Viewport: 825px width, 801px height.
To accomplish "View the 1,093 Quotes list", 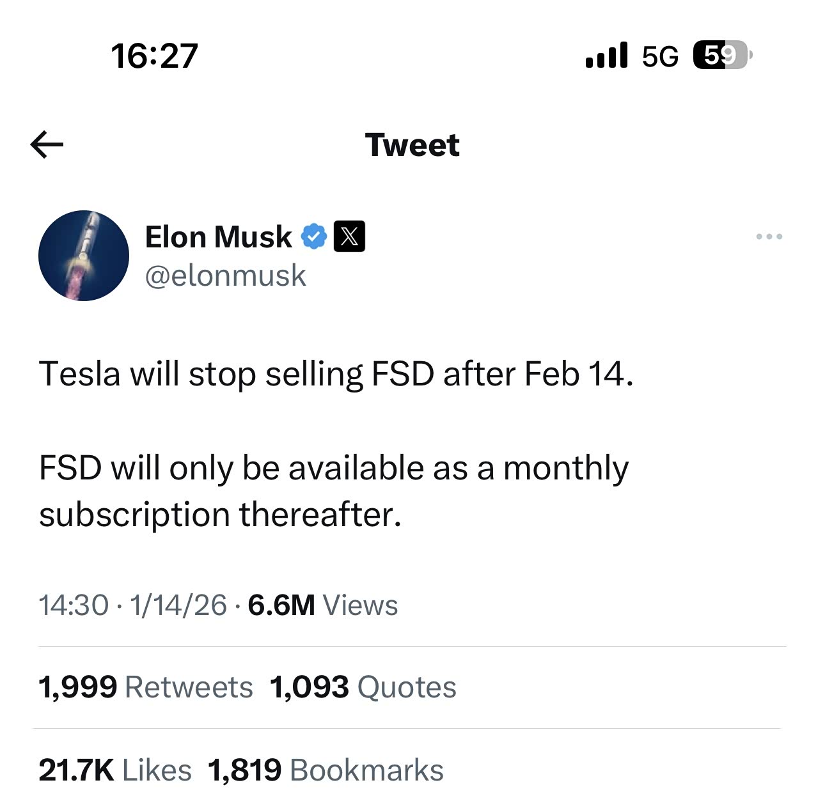I will pos(363,687).
